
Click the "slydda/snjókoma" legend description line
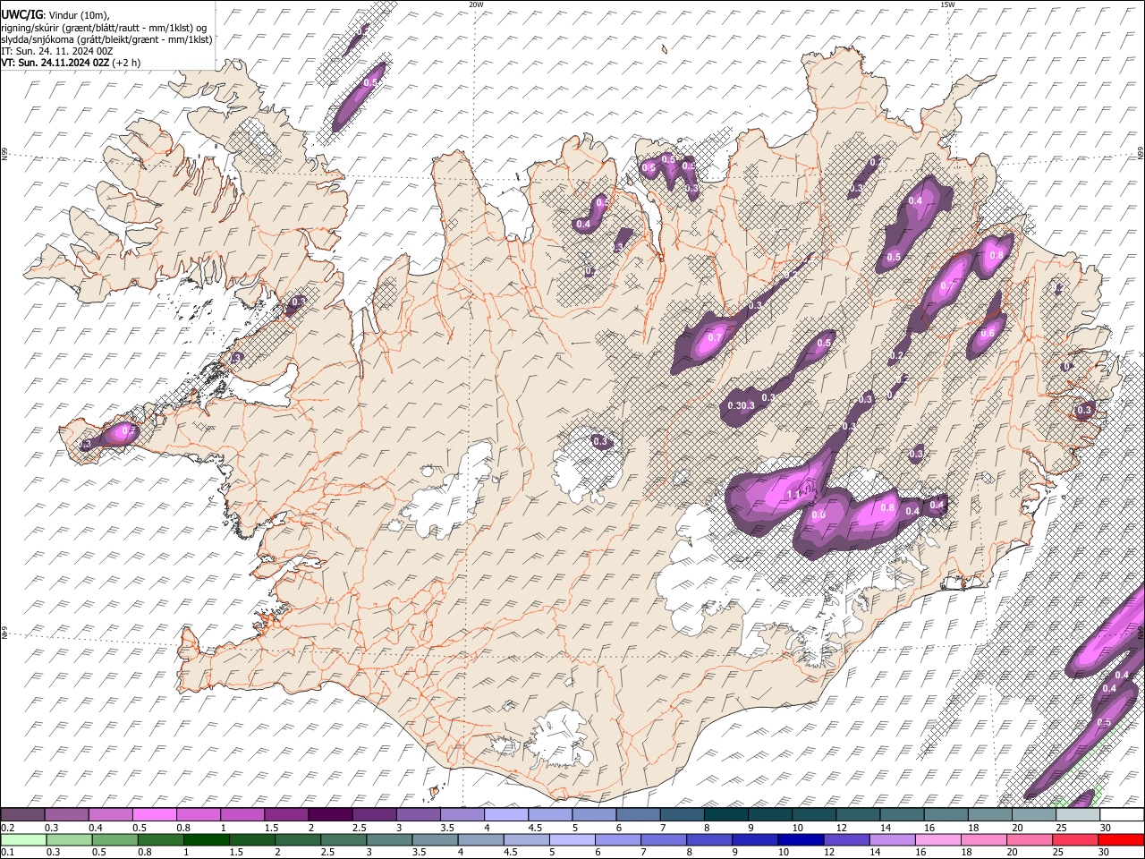click(106, 39)
